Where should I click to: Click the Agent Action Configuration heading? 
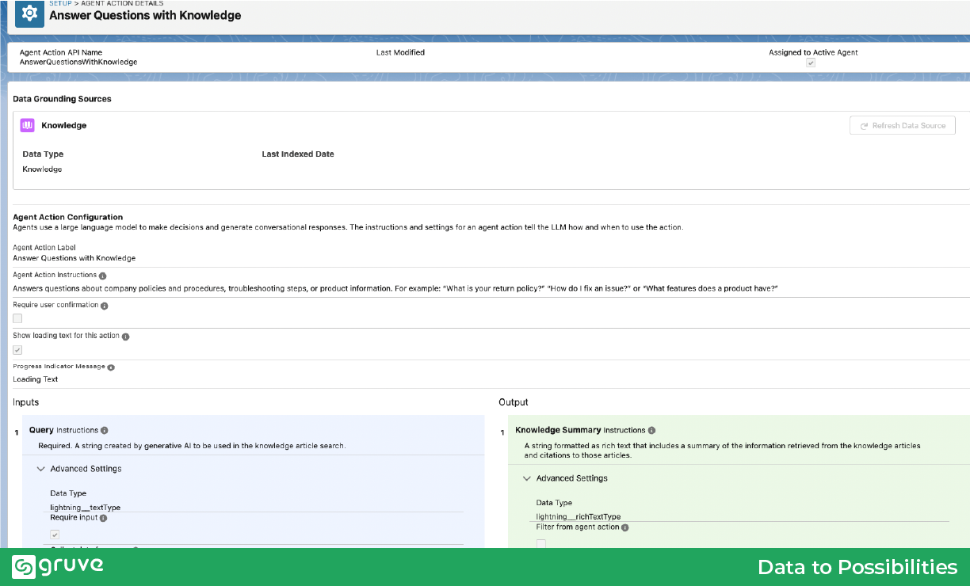click(x=68, y=217)
